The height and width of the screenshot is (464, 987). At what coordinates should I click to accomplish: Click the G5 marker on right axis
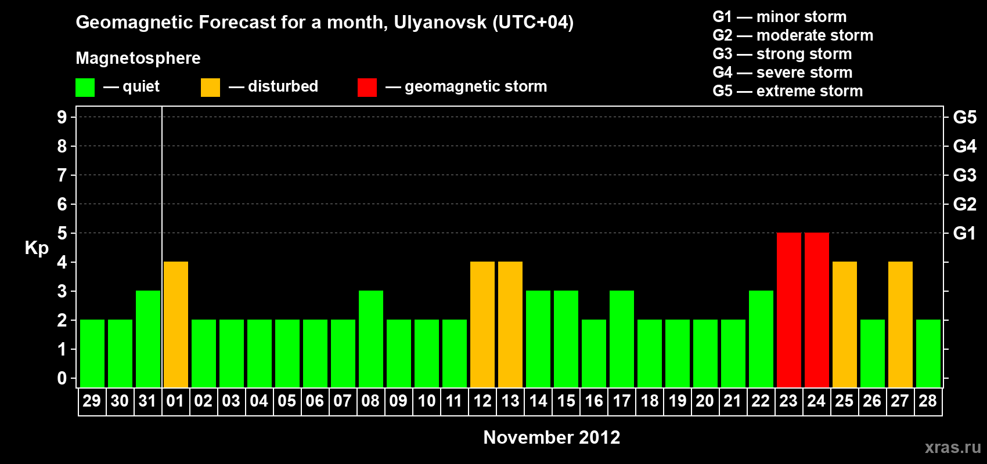(964, 117)
